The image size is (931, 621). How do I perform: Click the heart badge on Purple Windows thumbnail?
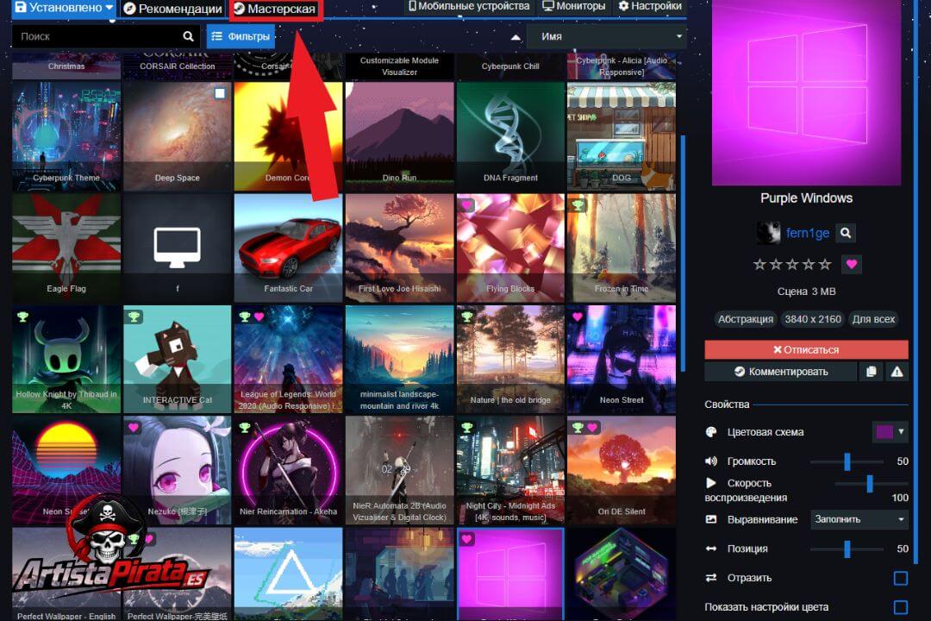[x=466, y=539]
